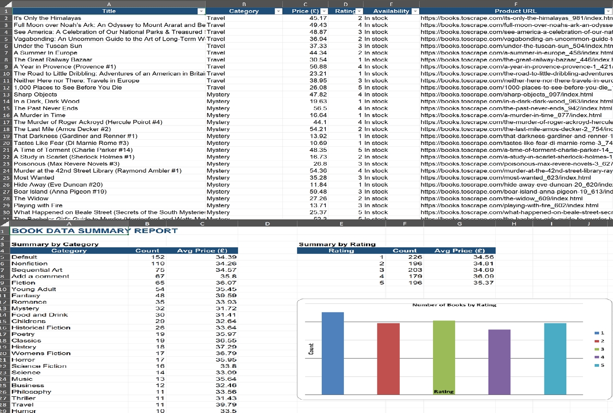
Task: Open the Most Wanted product URL
Action: point(516,178)
